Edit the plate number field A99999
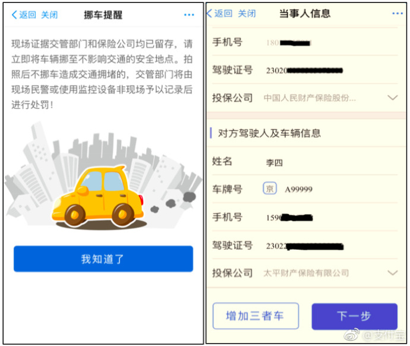 pos(298,189)
